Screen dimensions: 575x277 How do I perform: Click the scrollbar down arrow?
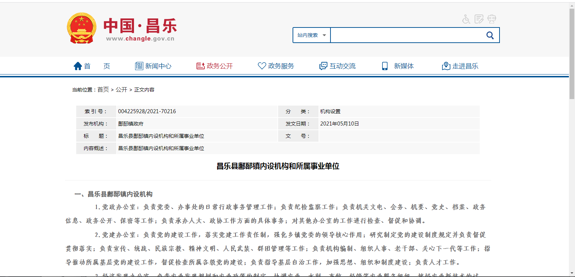point(572,273)
